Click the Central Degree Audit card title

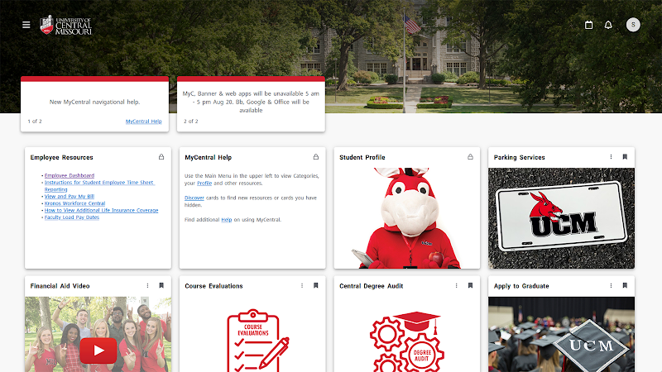[371, 286]
